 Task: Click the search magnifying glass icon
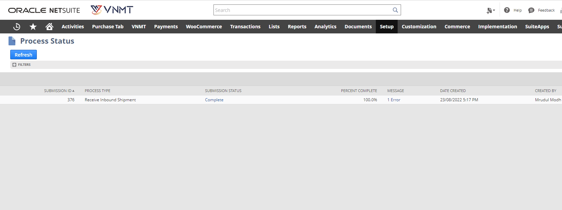(395, 10)
